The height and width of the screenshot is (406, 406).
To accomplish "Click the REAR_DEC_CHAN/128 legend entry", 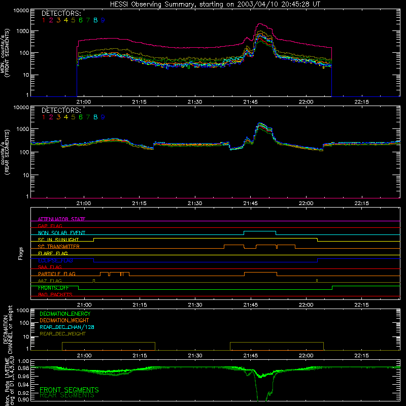I will (x=67, y=327).
